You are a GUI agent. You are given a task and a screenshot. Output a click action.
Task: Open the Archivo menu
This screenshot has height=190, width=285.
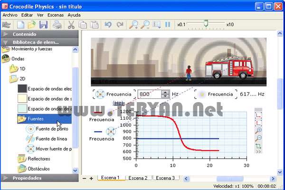[x=10, y=15]
